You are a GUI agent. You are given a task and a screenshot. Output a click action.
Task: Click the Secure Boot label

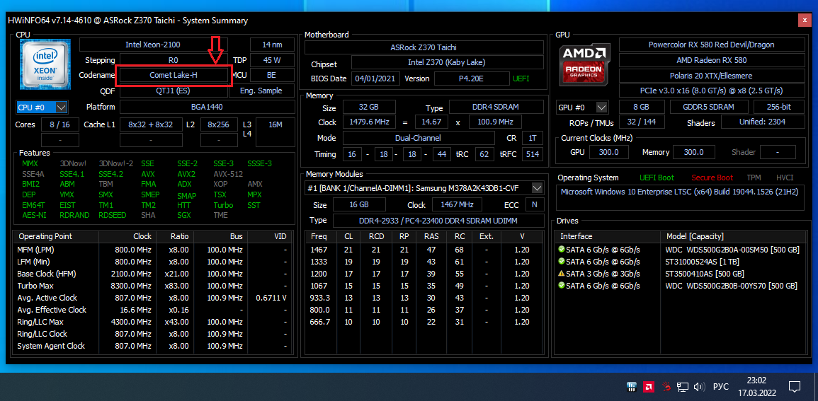(712, 178)
